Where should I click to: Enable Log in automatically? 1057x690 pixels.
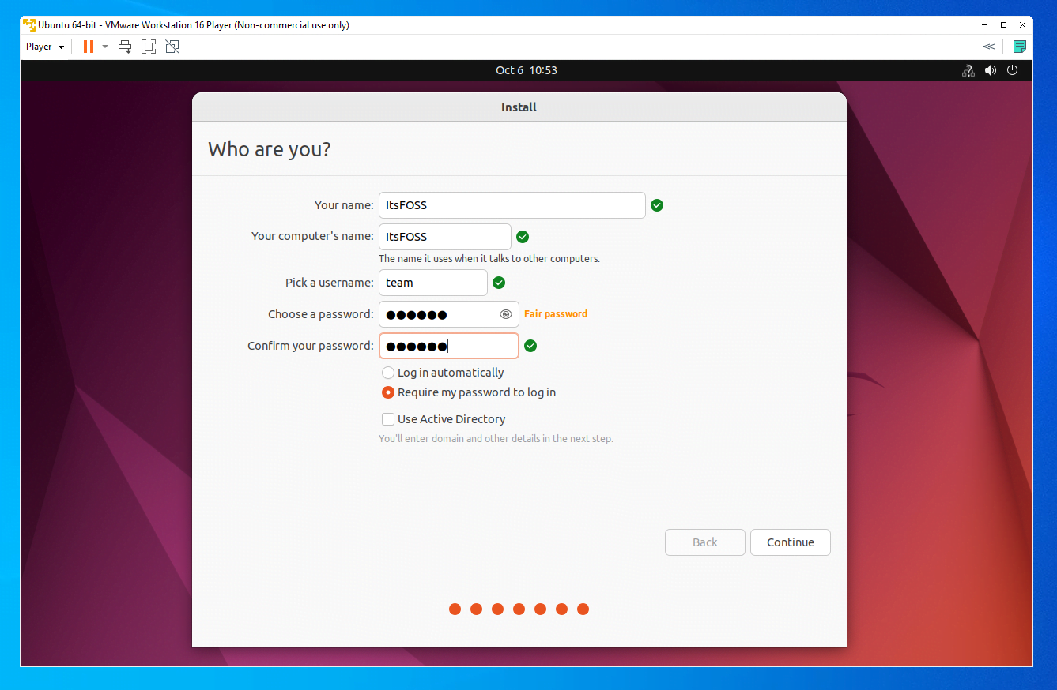coord(388,372)
